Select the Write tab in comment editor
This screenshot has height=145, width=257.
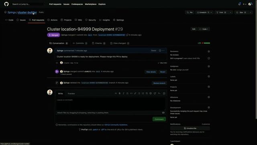click(x=60, y=93)
